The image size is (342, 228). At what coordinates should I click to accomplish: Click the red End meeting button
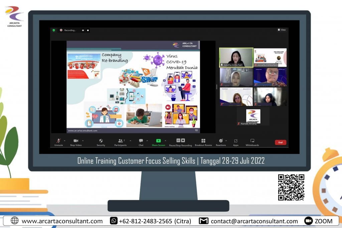[x=280, y=143]
